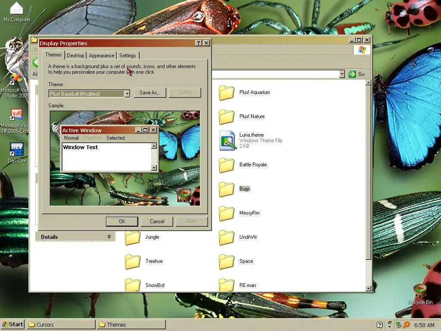The width and height of the screenshot is (441, 331).
Task: Click the orange magnifier tray icon
Action: pos(407,325)
